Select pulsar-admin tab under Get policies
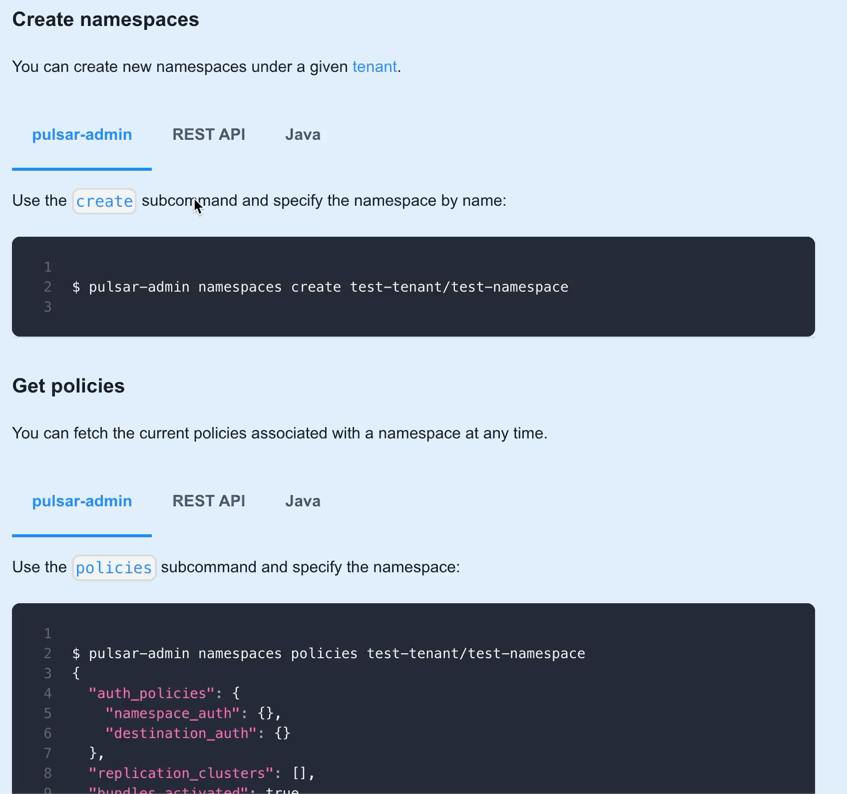 pyautogui.click(x=82, y=501)
